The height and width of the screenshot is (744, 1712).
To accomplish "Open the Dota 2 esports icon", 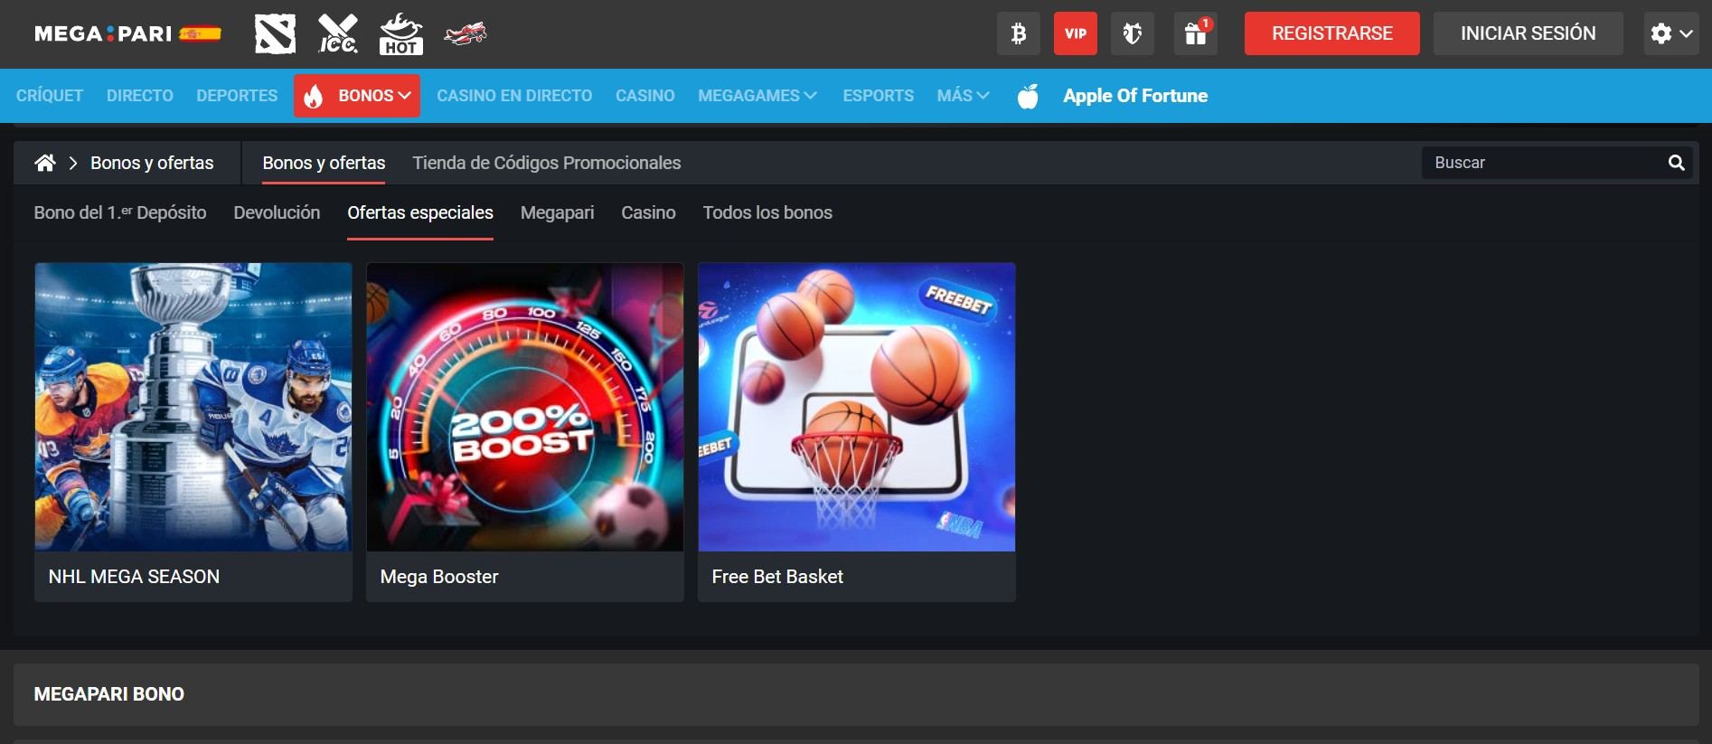I will (x=275, y=34).
